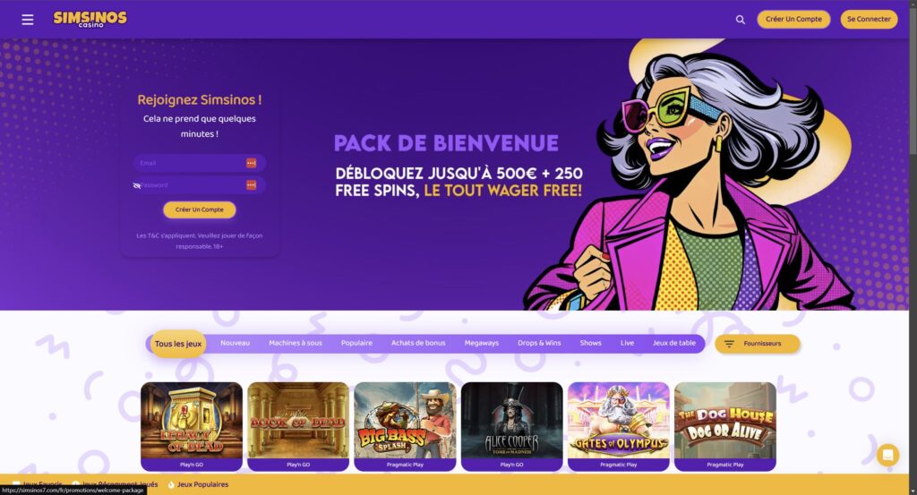917x495 pixels.
Task: Toggle password visibility eye icon
Action: tap(136, 185)
